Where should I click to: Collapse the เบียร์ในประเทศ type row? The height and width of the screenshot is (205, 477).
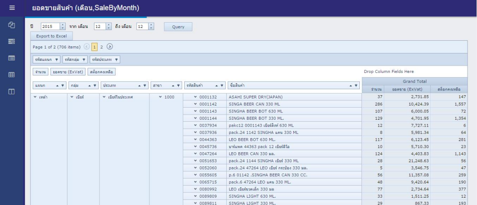point(104,97)
